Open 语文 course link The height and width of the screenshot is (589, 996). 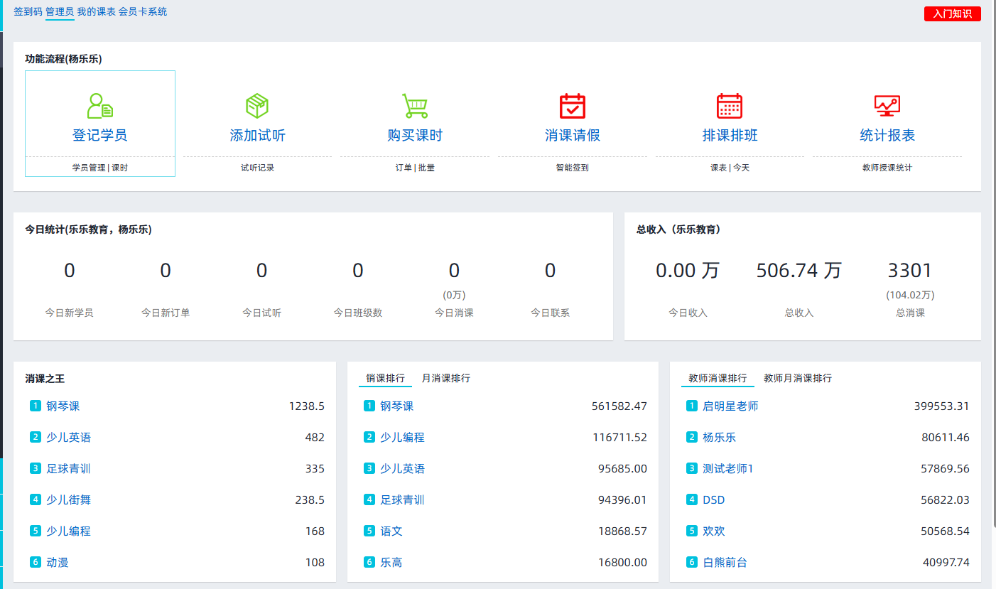(391, 531)
